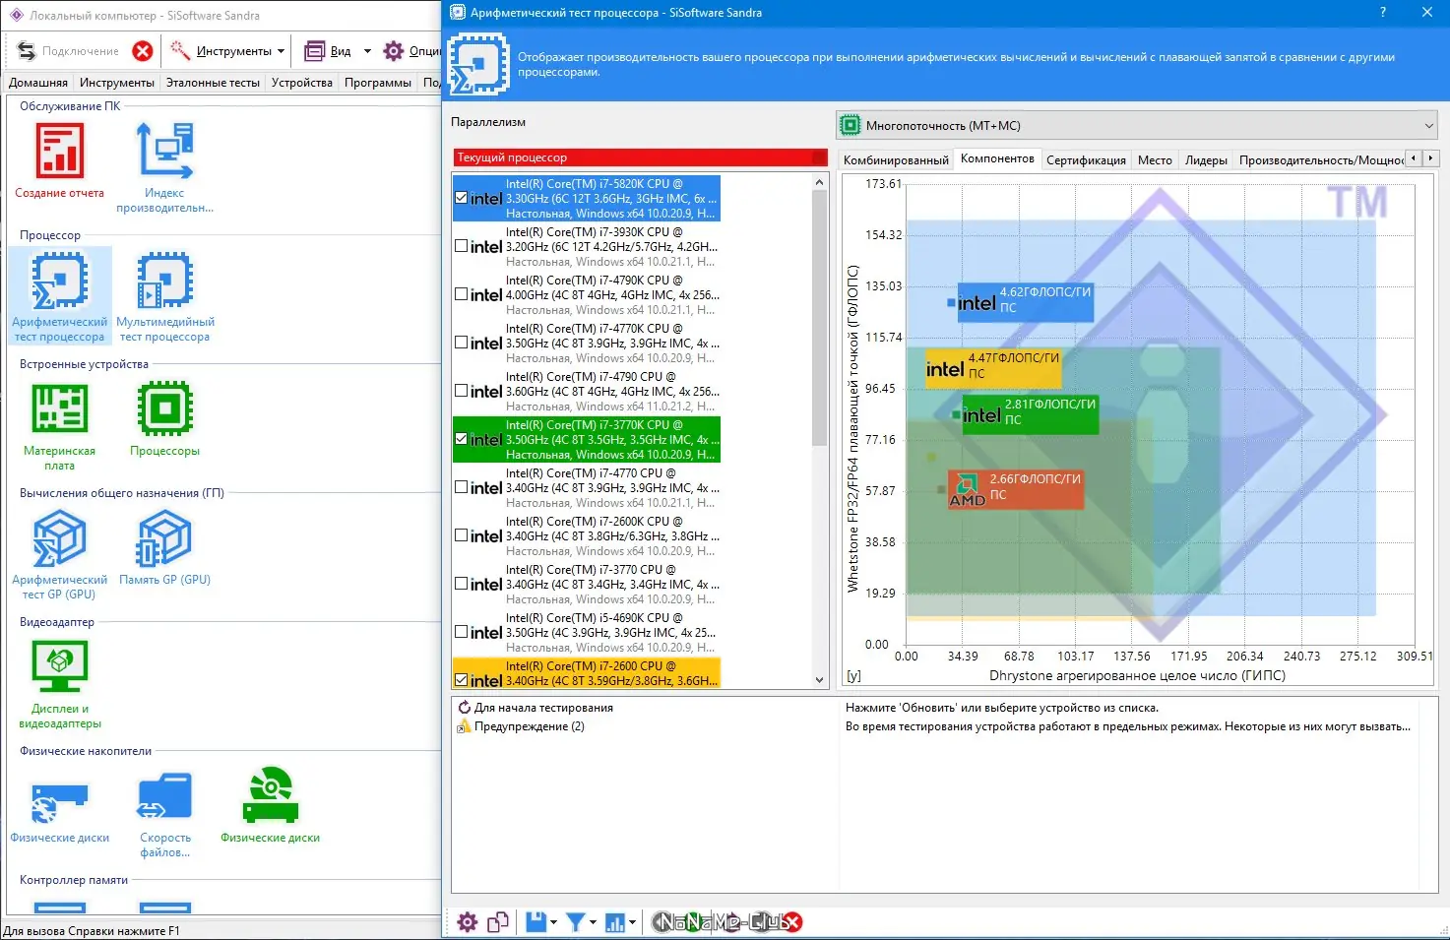Click the help question mark in dialog title

[1383, 13]
